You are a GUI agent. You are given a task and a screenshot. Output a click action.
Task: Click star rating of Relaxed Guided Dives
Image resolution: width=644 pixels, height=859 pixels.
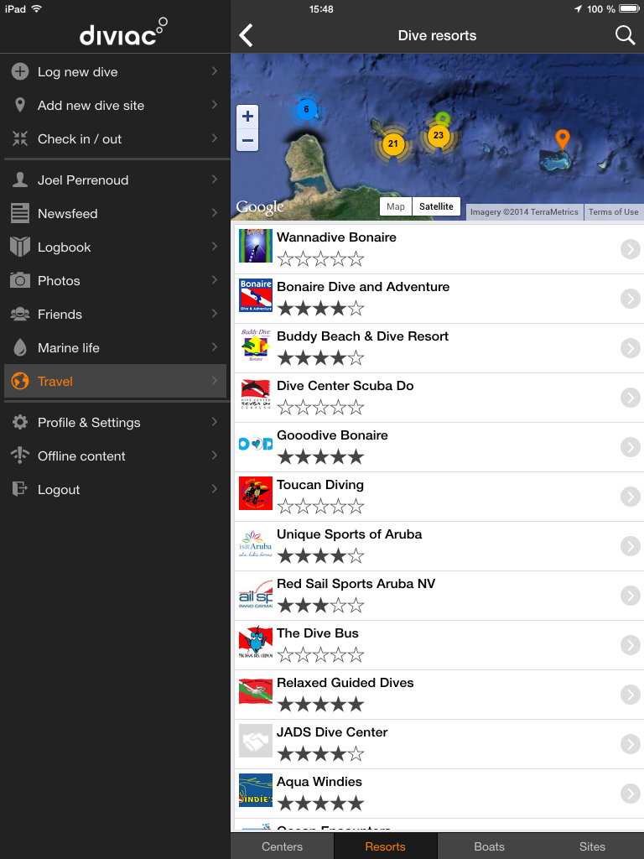[320, 704]
